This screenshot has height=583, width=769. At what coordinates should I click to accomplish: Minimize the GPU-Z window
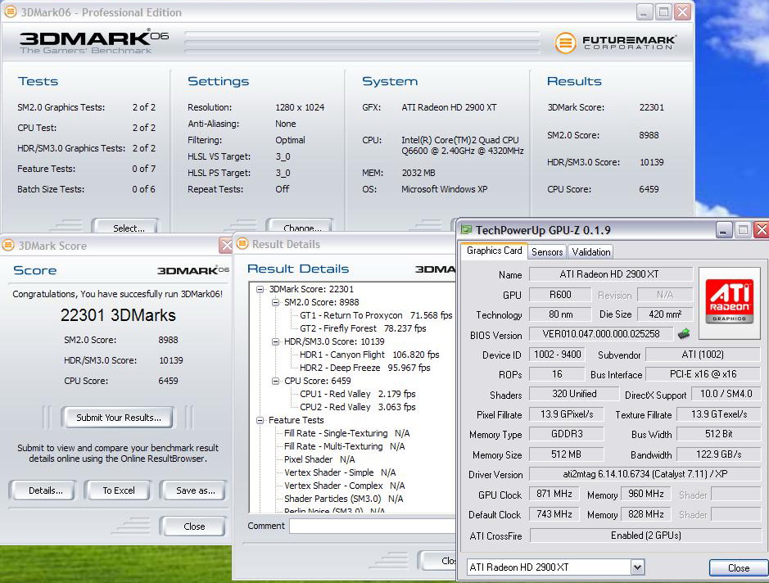723,229
